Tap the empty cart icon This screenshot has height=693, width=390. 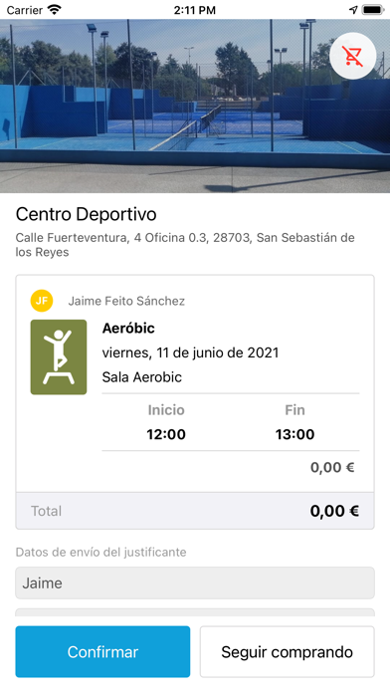[x=352, y=56]
